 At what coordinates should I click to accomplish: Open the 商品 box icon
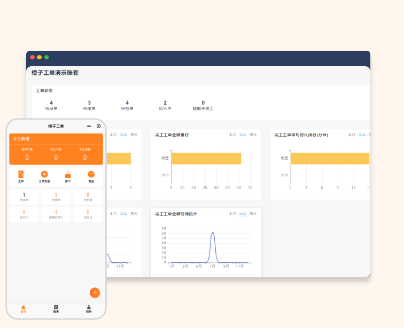pyautogui.click(x=91, y=176)
